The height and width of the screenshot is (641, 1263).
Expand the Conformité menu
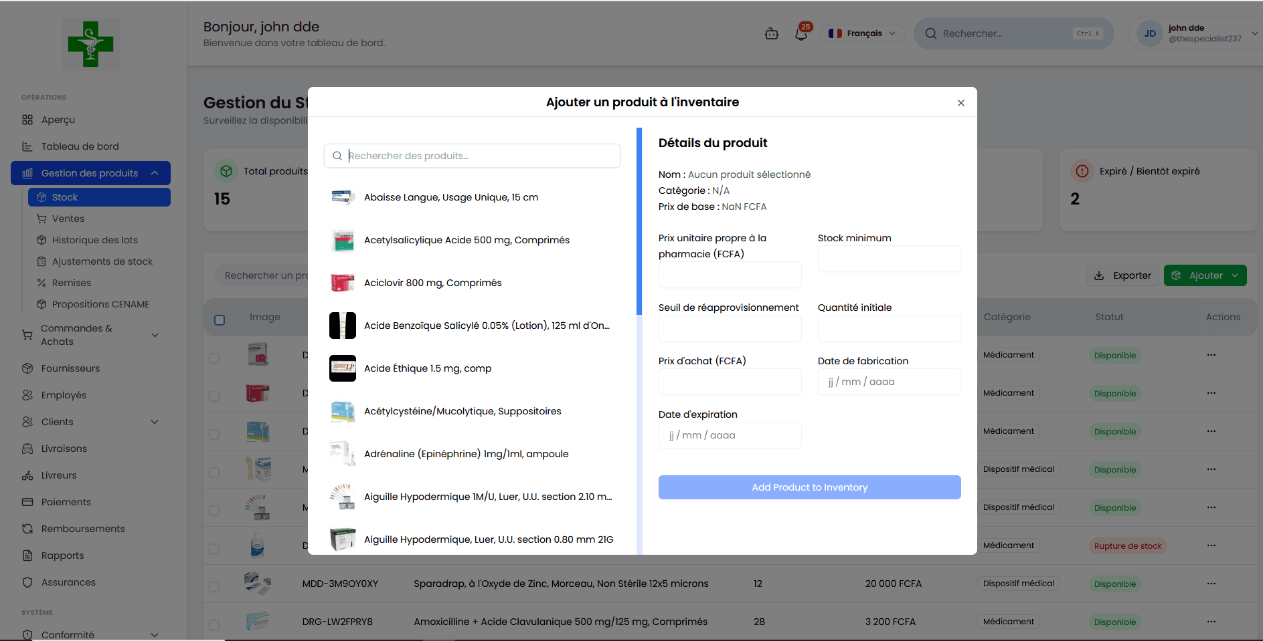pyautogui.click(x=155, y=635)
